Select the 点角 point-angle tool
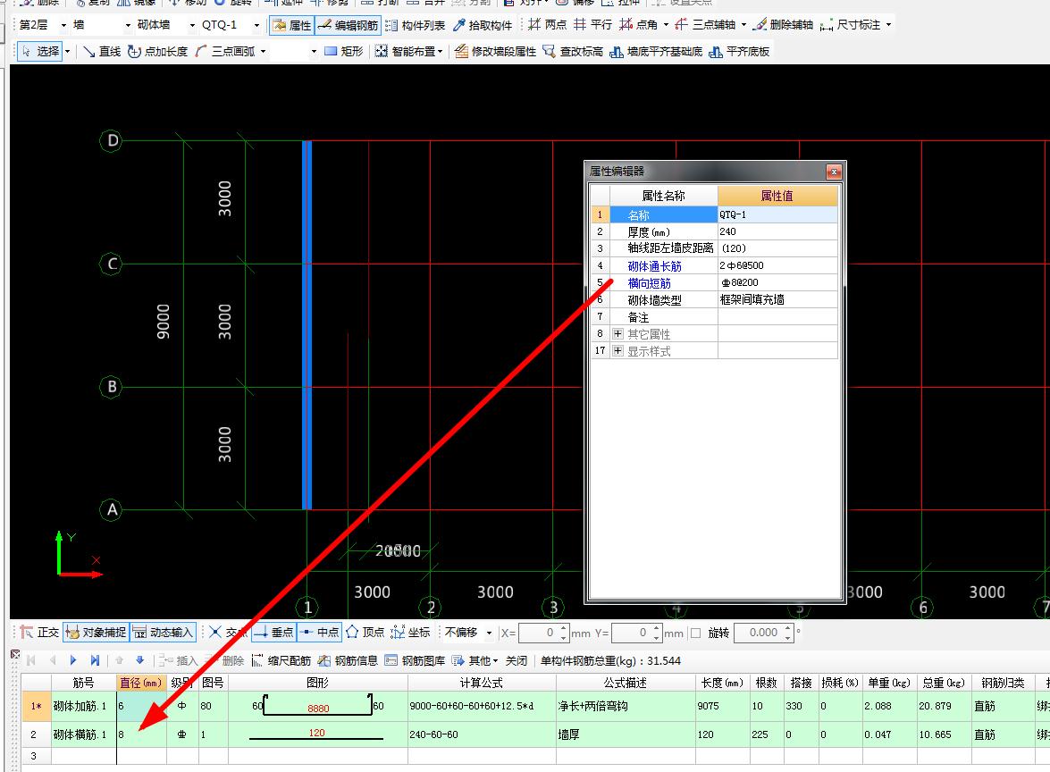This screenshot has width=1050, height=772. click(x=639, y=25)
